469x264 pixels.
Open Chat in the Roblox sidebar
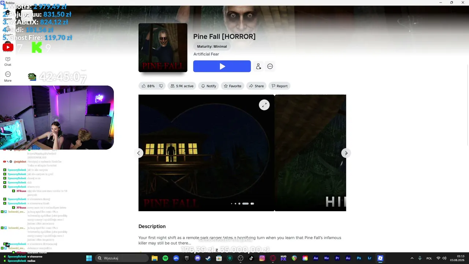pyautogui.click(x=8, y=61)
